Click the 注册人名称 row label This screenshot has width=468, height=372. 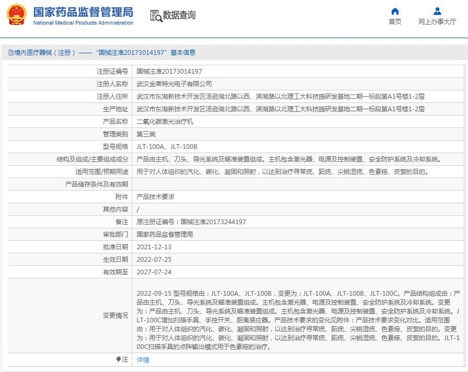[112, 84]
